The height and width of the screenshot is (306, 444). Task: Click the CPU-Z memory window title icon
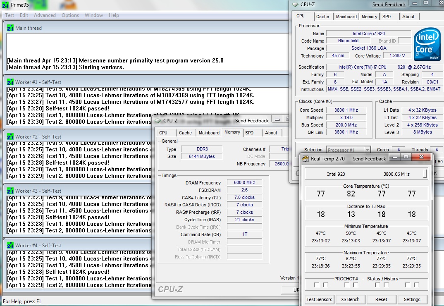pos(158,121)
